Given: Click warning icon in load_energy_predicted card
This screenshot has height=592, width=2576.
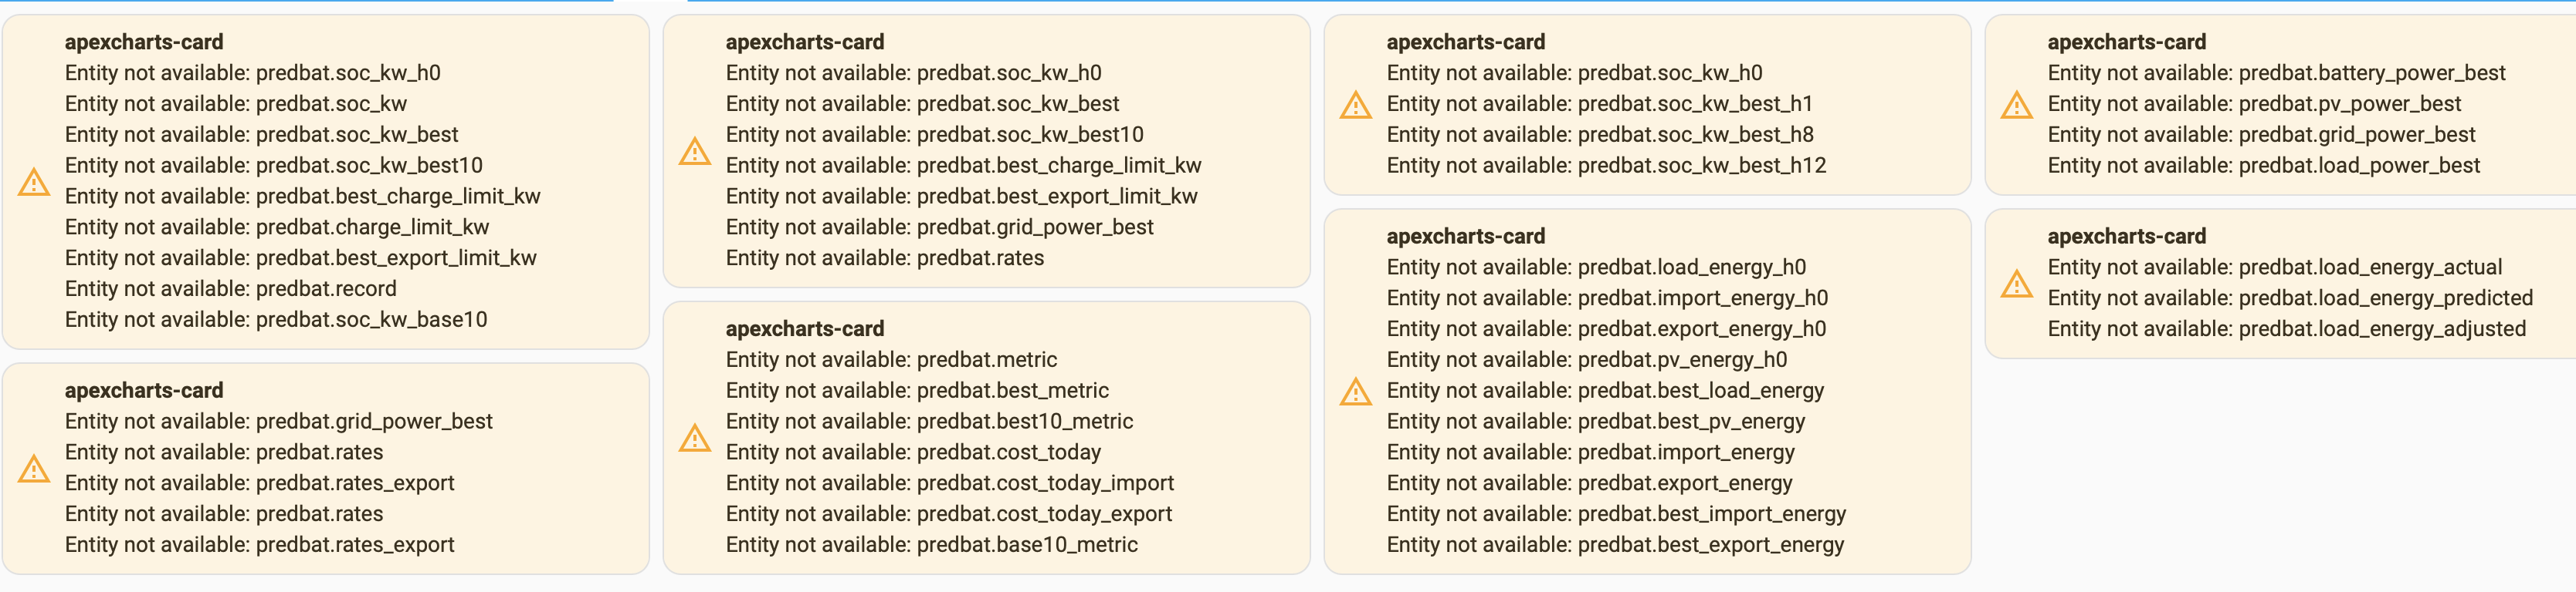Looking at the screenshot, I should click(2017, 284).
